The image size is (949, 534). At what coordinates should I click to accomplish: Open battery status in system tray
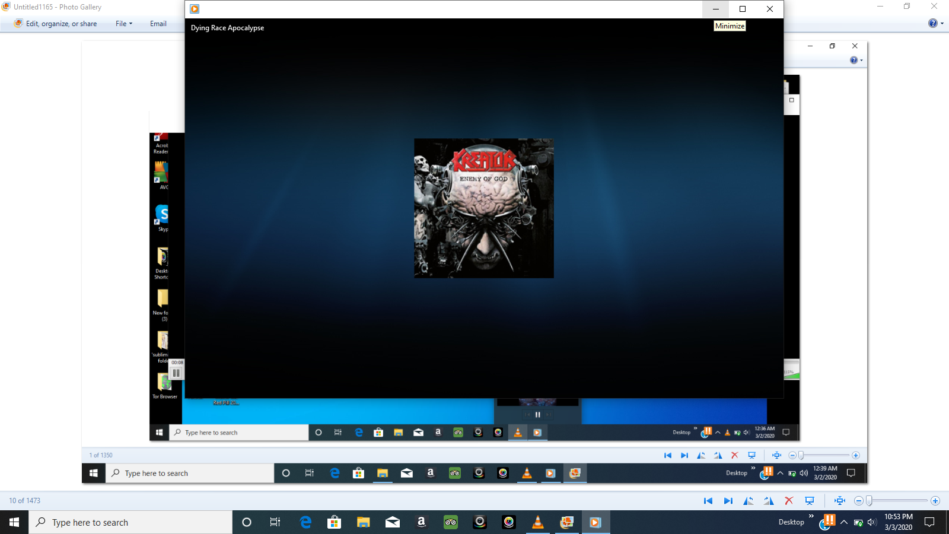coord(858,523)
